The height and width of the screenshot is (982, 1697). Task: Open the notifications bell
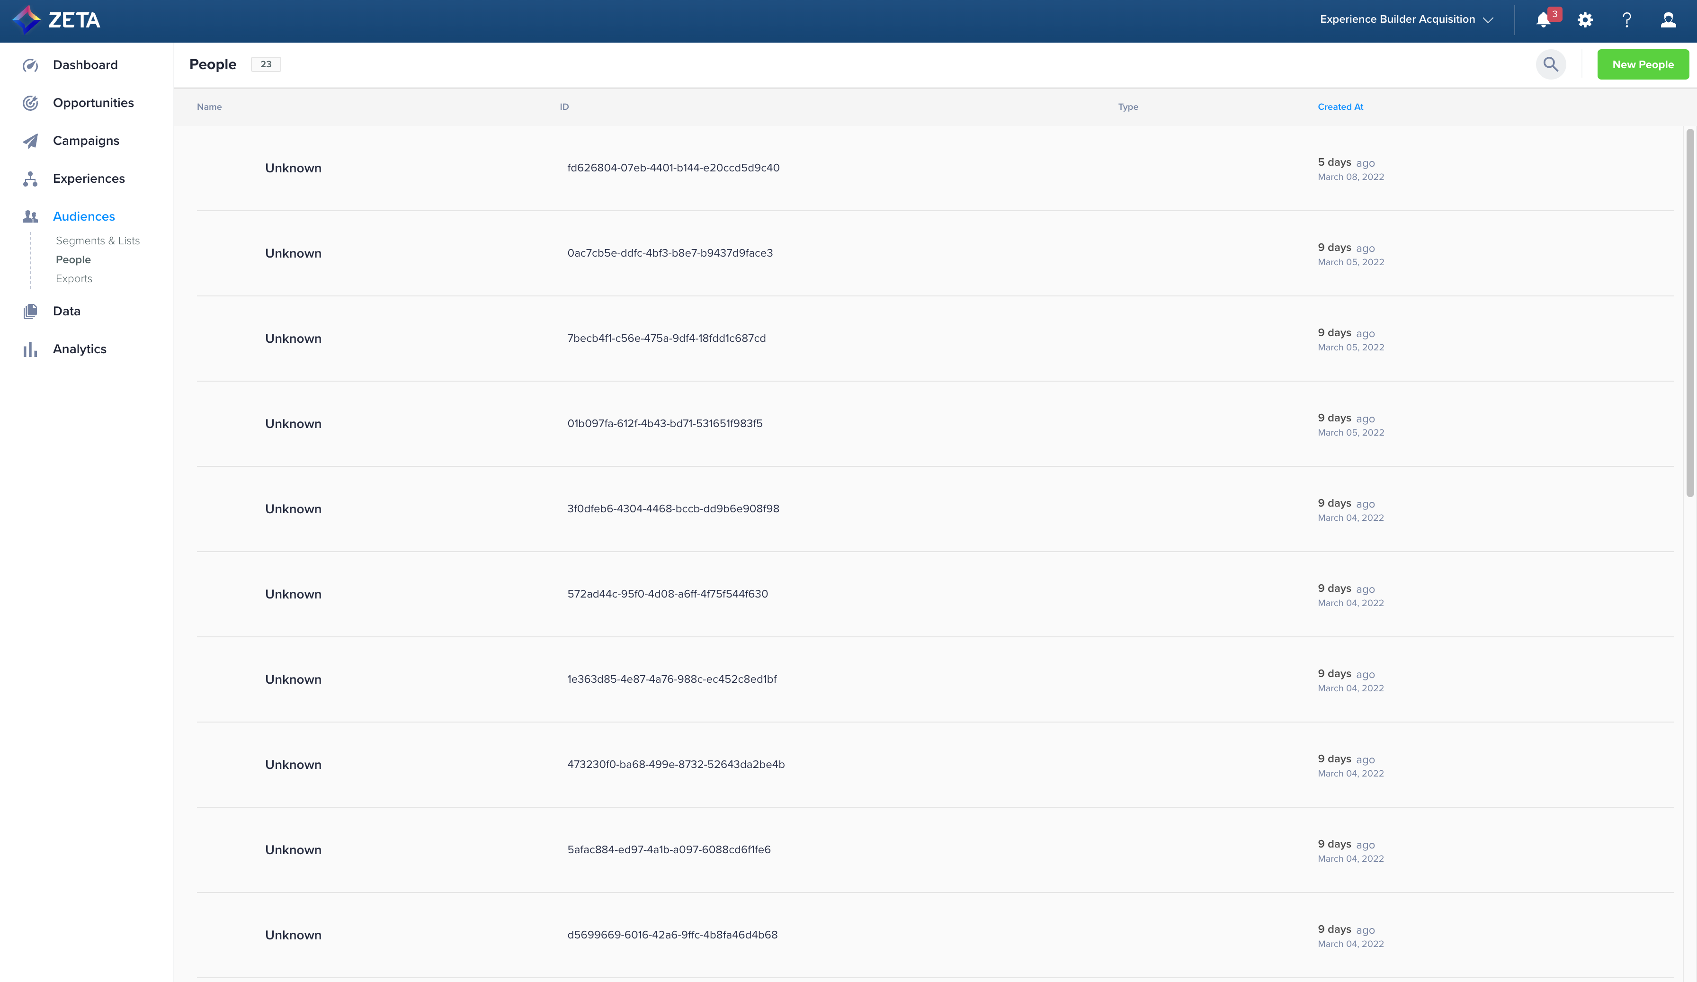pyautogui.click(x=1543, y=20)
